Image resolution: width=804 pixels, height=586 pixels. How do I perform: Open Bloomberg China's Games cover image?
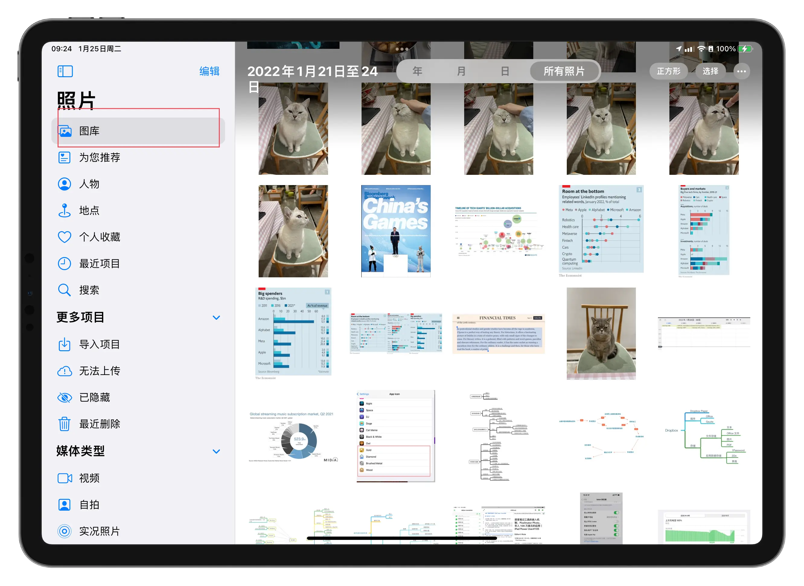click(x=396, y=231)
